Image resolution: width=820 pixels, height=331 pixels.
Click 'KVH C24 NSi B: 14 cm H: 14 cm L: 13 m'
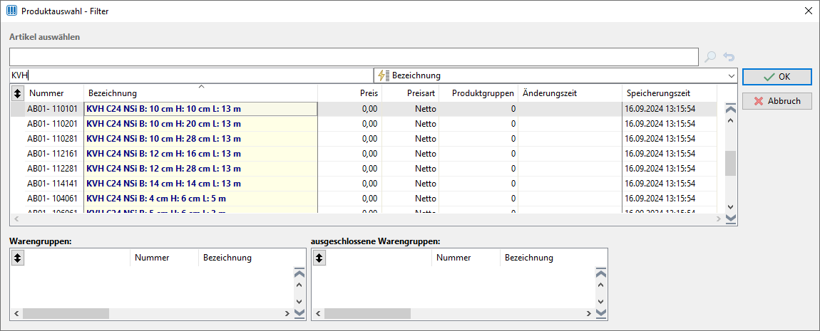(164, 184)
